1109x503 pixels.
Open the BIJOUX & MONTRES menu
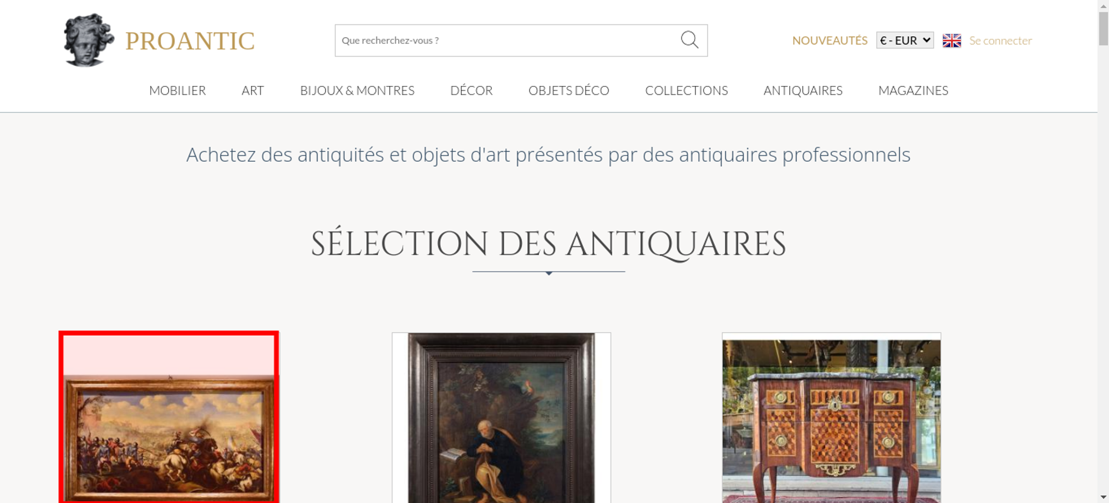tap(357, 90)
